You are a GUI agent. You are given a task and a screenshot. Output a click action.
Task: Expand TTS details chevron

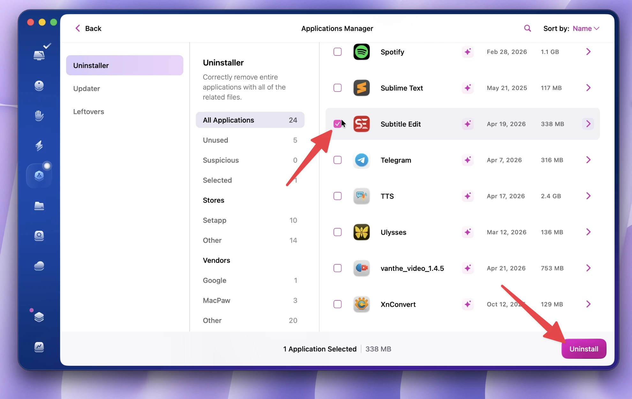[588, 196]
